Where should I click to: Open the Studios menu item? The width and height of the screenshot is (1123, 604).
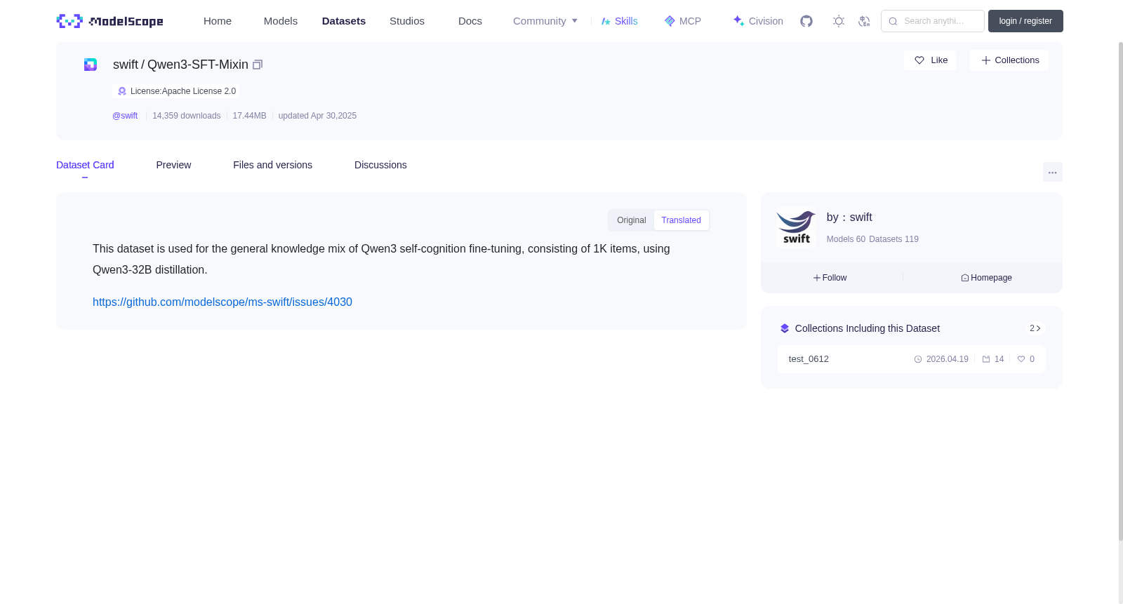(x=407, y=21)
